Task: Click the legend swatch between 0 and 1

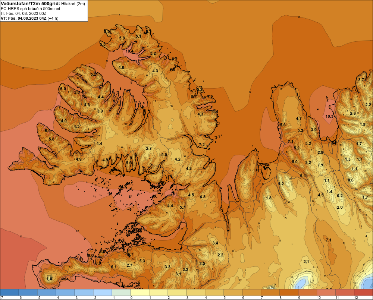Action: pos(140,293)
